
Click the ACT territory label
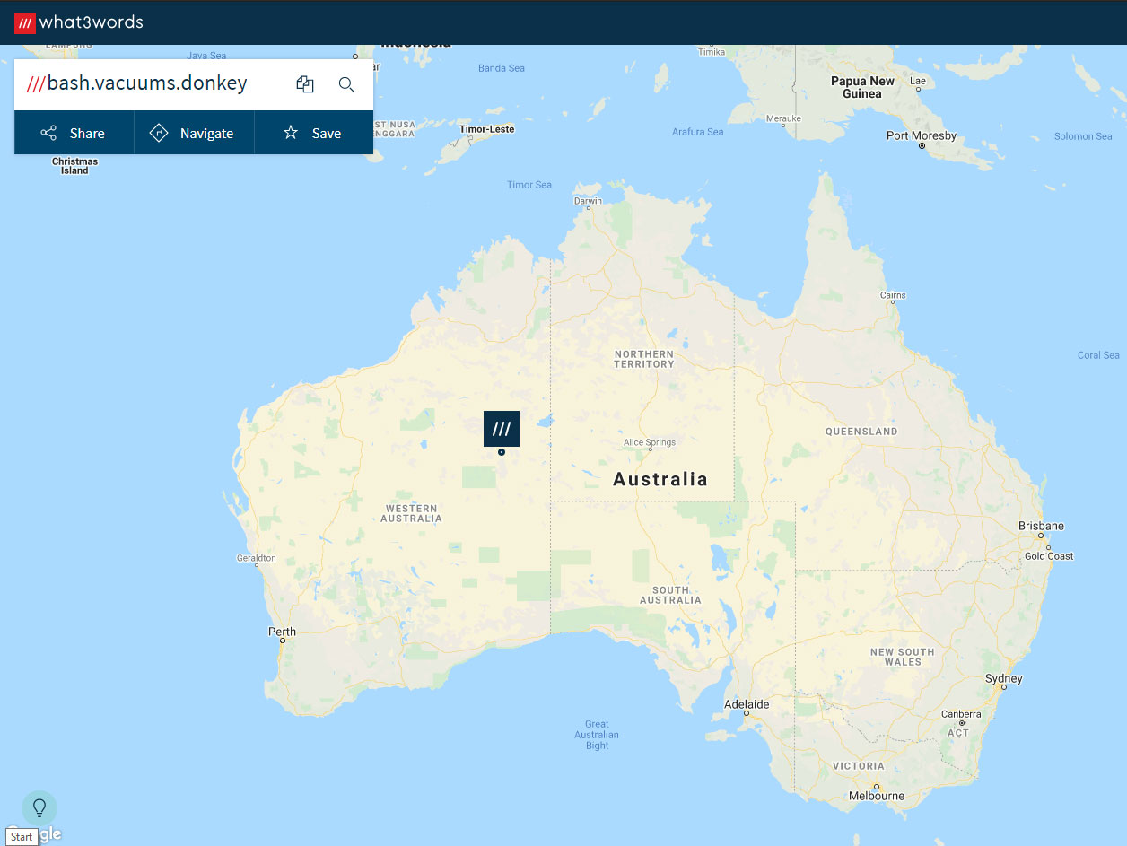click(x=958, y=733)
